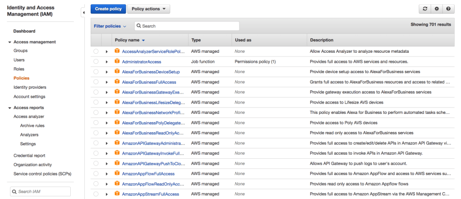Sort by the Used as column header
The width and height of the screenshot is (461, 199).
[243, 40]
